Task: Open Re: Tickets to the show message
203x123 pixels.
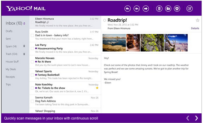Action: pos(65,88)
